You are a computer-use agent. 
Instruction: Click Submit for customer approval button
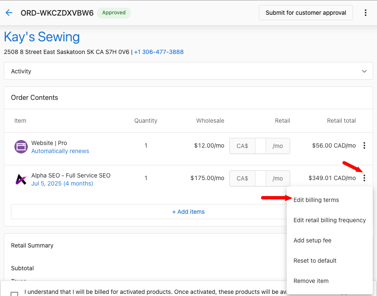pos(306,13)
